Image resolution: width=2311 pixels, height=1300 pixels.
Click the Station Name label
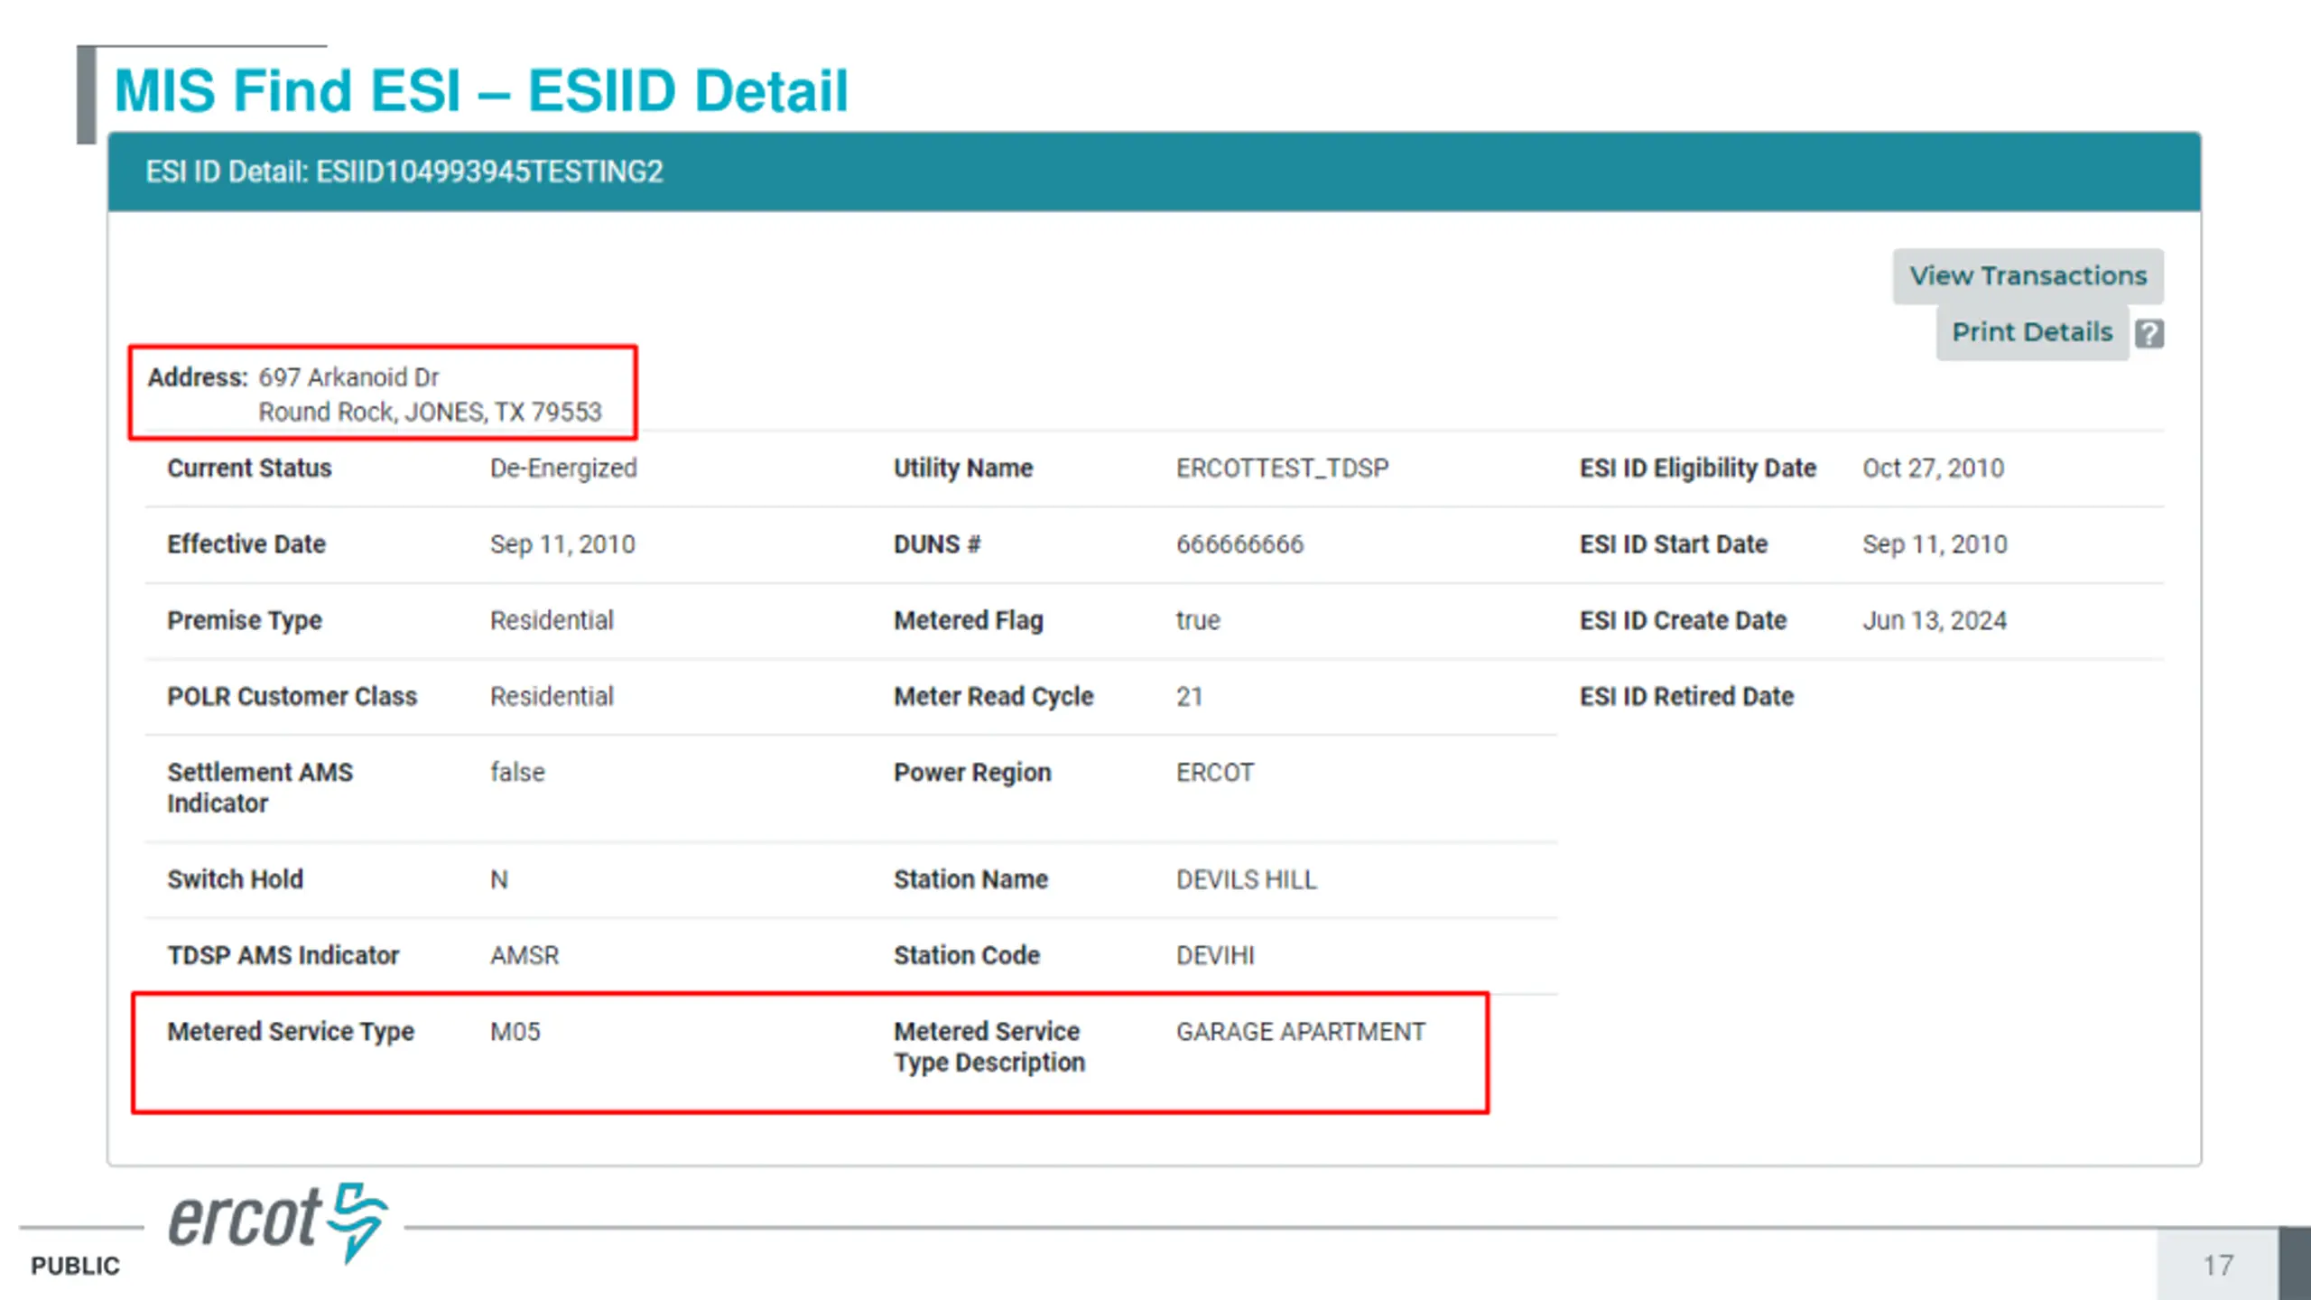[x=970, y=879]
